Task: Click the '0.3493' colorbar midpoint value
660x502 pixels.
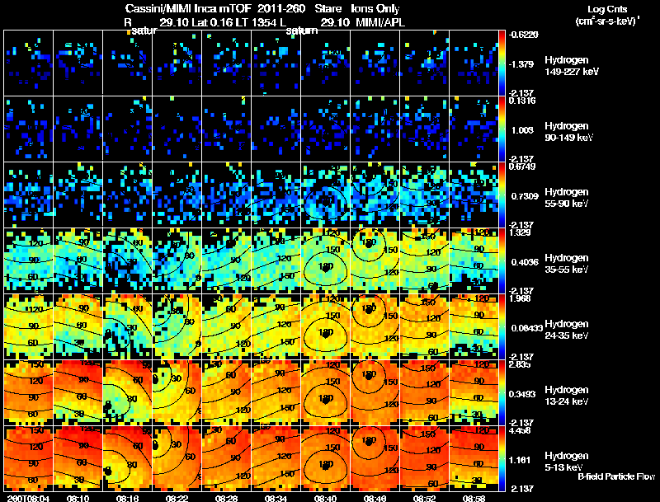Action: click(x=522, y=394)
